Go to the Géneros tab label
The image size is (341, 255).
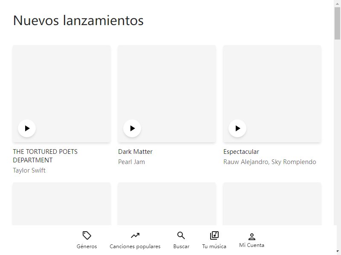(87, 246)
